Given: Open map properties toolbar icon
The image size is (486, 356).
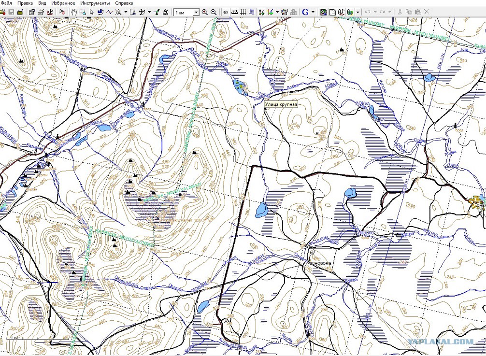Looking at the screenshot, I should pyautogui.click(x=31, y=12).
